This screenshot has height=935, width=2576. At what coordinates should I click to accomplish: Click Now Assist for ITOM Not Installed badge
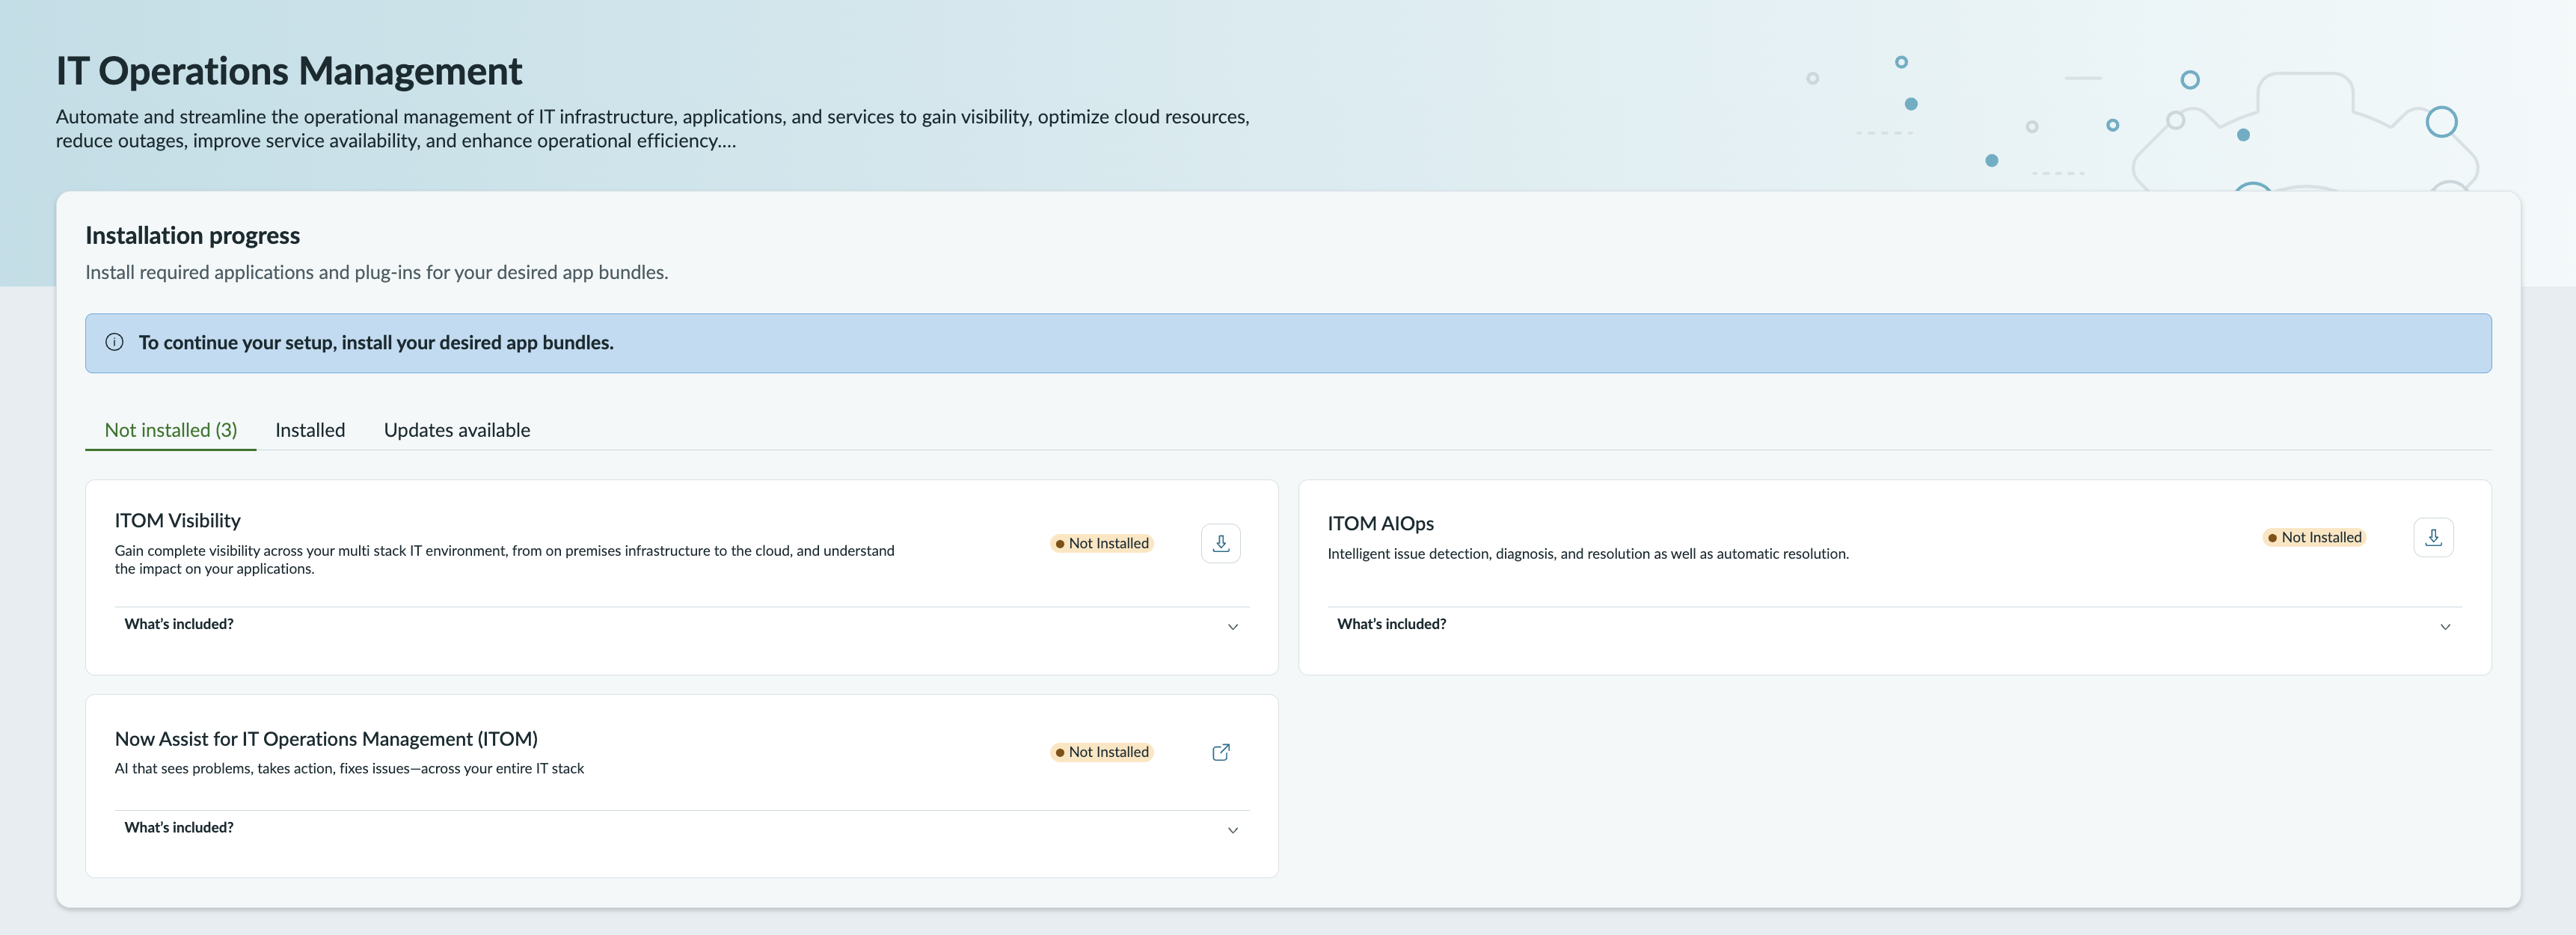coord(1102,752)
